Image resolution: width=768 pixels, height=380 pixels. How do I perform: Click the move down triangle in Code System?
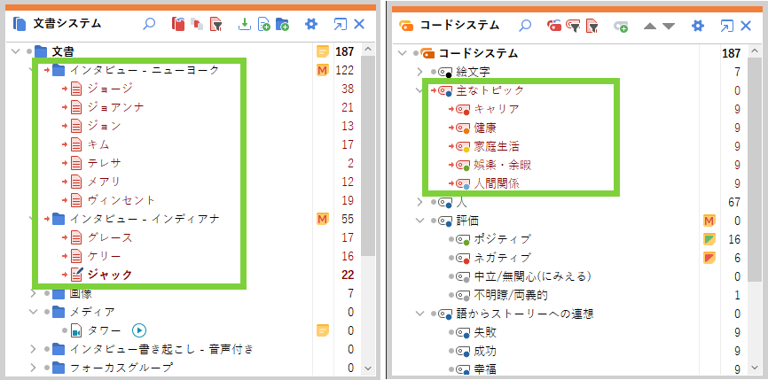[x=669, y=26]
